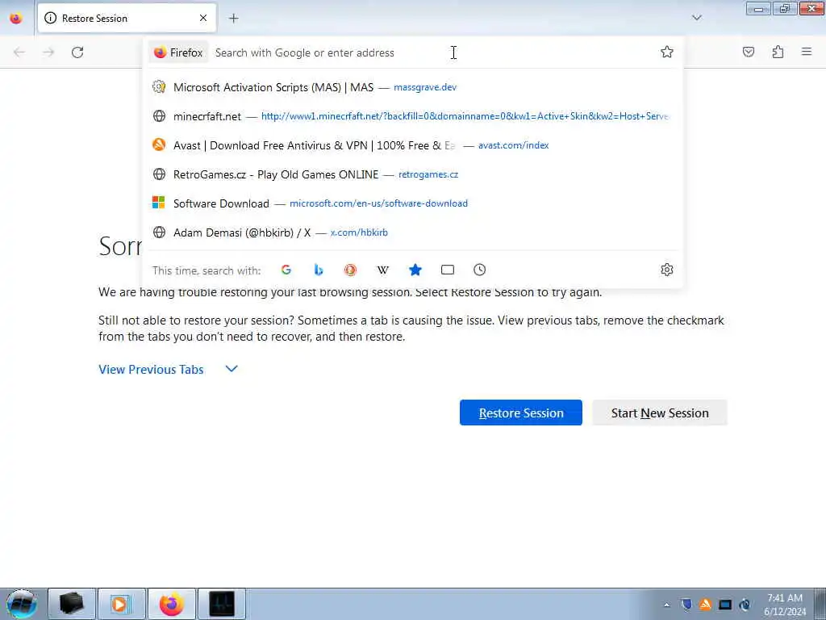This screenshot has height=620, width=826.
Task: Go back with the left arrow button
Action: point(19,52)
